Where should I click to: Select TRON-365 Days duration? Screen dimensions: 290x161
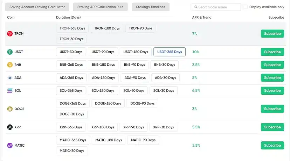[x=72, y=28]
